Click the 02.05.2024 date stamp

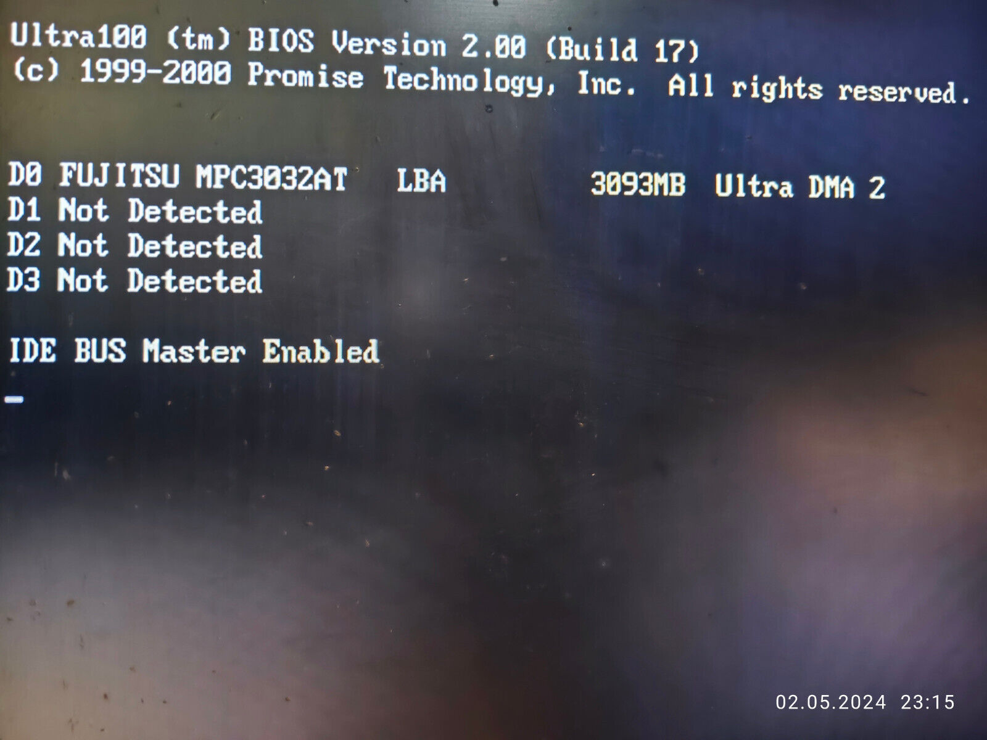[x=831, y=702]
